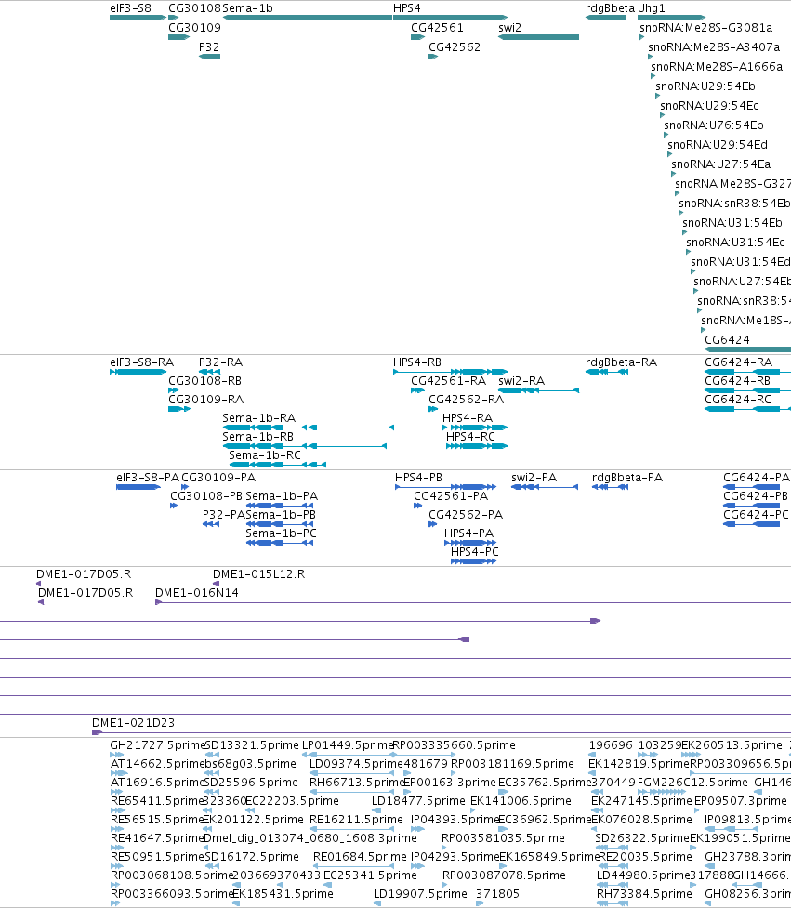Click snoRNA:U29:54Ec feature label
Screen dimensions: 791x908
tap(709, 105)
